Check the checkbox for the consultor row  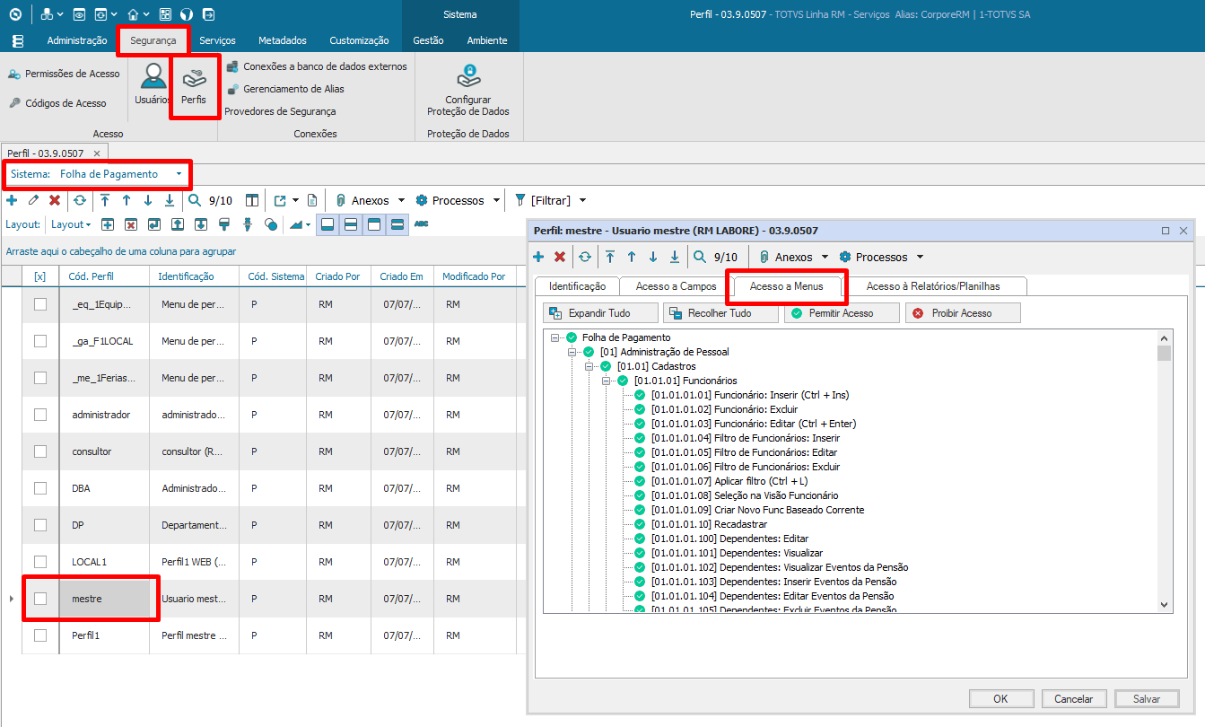click(x=40, y=451)
